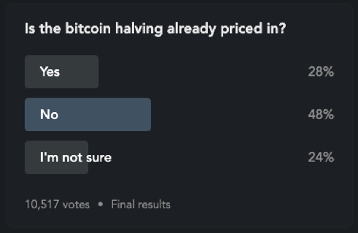
Task: Click empty space right of Yes bar
Action: 203,72
